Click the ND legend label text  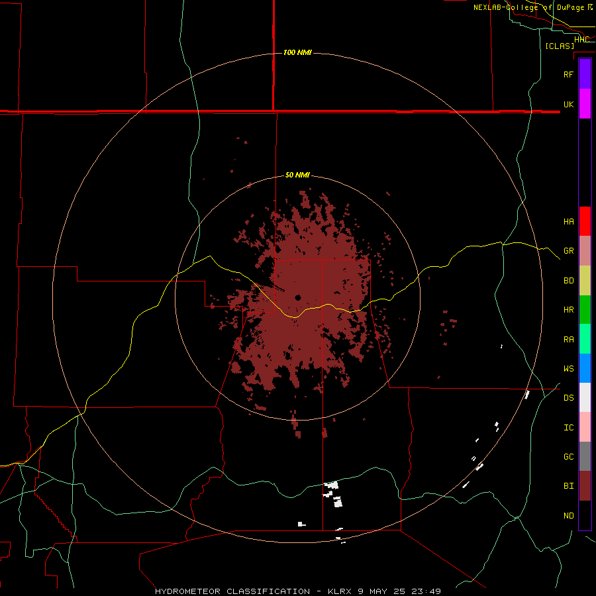[568, 516]
